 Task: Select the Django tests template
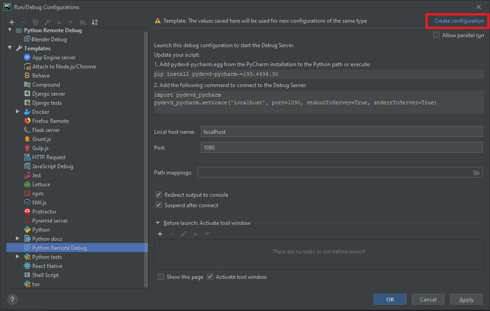48,102
